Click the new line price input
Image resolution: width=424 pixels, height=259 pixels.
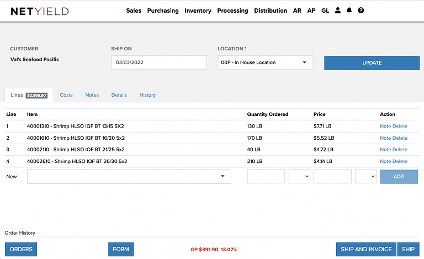coord(332,177)
